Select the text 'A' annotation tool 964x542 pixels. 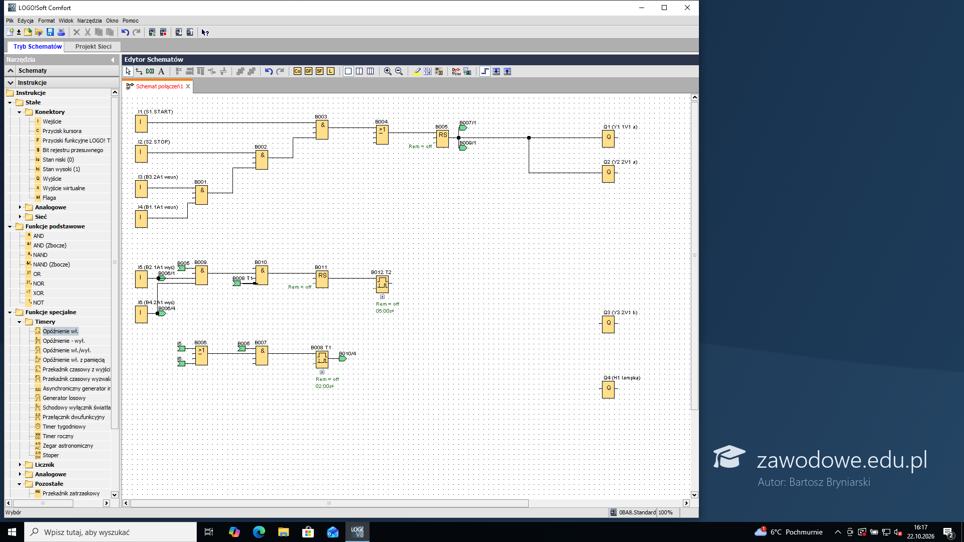161,71
